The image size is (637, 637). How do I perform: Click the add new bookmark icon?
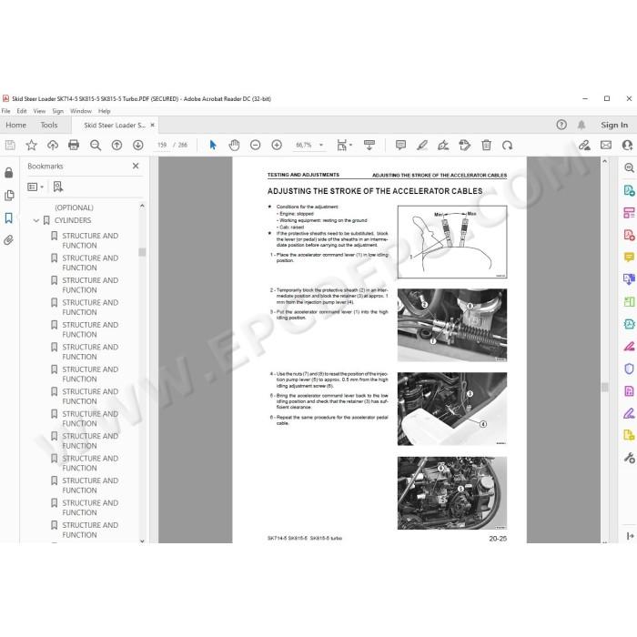tap(58, 187)
